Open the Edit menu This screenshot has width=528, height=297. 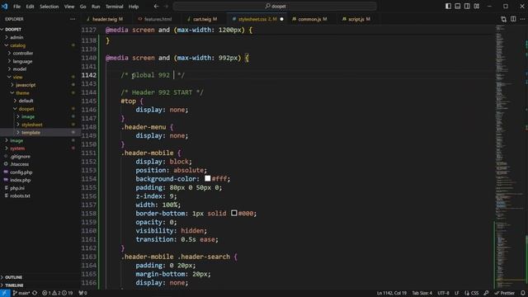(30, 7)
